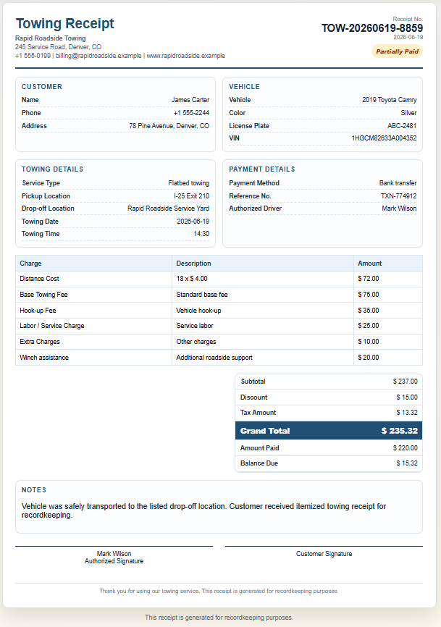Screen dimensions: 441x627
Task: Select amount '$ 75.00'
Action: tap(369, 295)
